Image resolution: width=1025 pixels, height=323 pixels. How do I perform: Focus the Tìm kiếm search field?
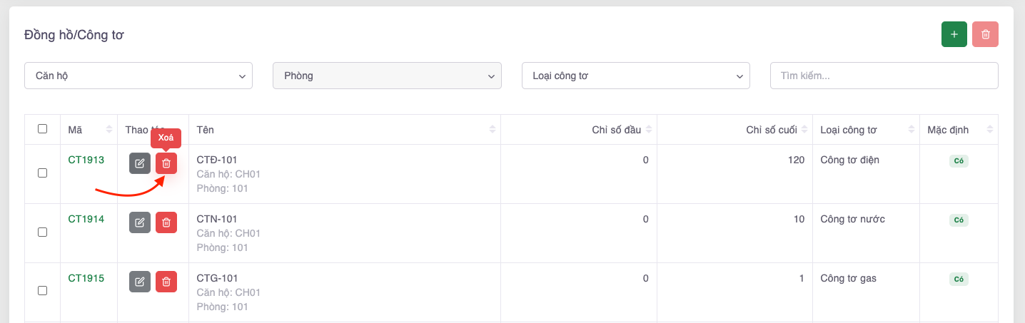[x=884, y=76]
